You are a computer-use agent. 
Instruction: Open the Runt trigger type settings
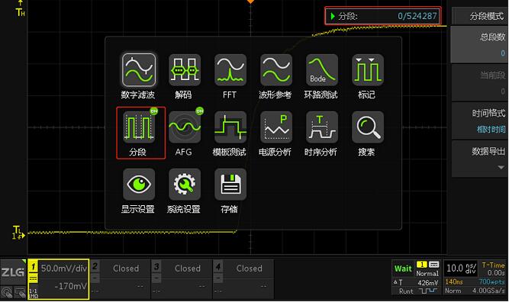[416, 291]
